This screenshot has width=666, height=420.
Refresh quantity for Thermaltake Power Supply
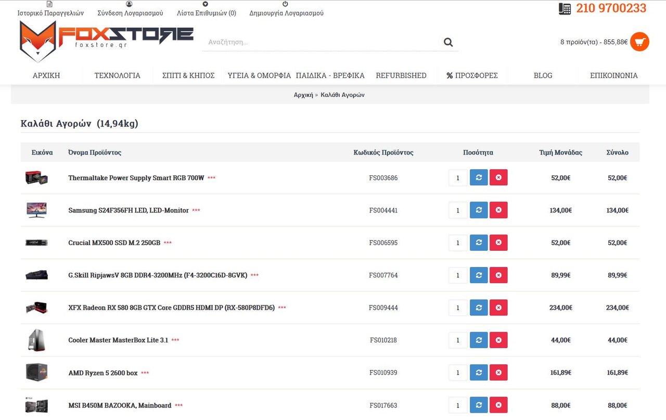coord(479,177)
